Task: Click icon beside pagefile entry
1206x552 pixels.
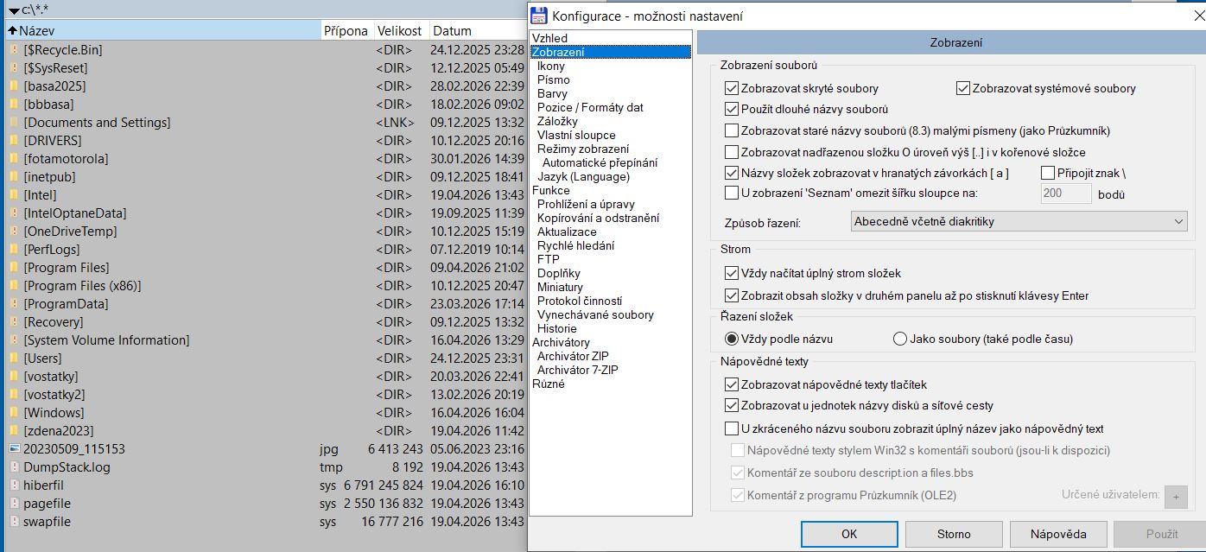Action: 14,504
